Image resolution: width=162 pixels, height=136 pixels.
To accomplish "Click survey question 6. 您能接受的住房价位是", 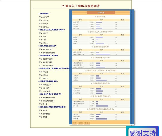I will click(48, 81).
